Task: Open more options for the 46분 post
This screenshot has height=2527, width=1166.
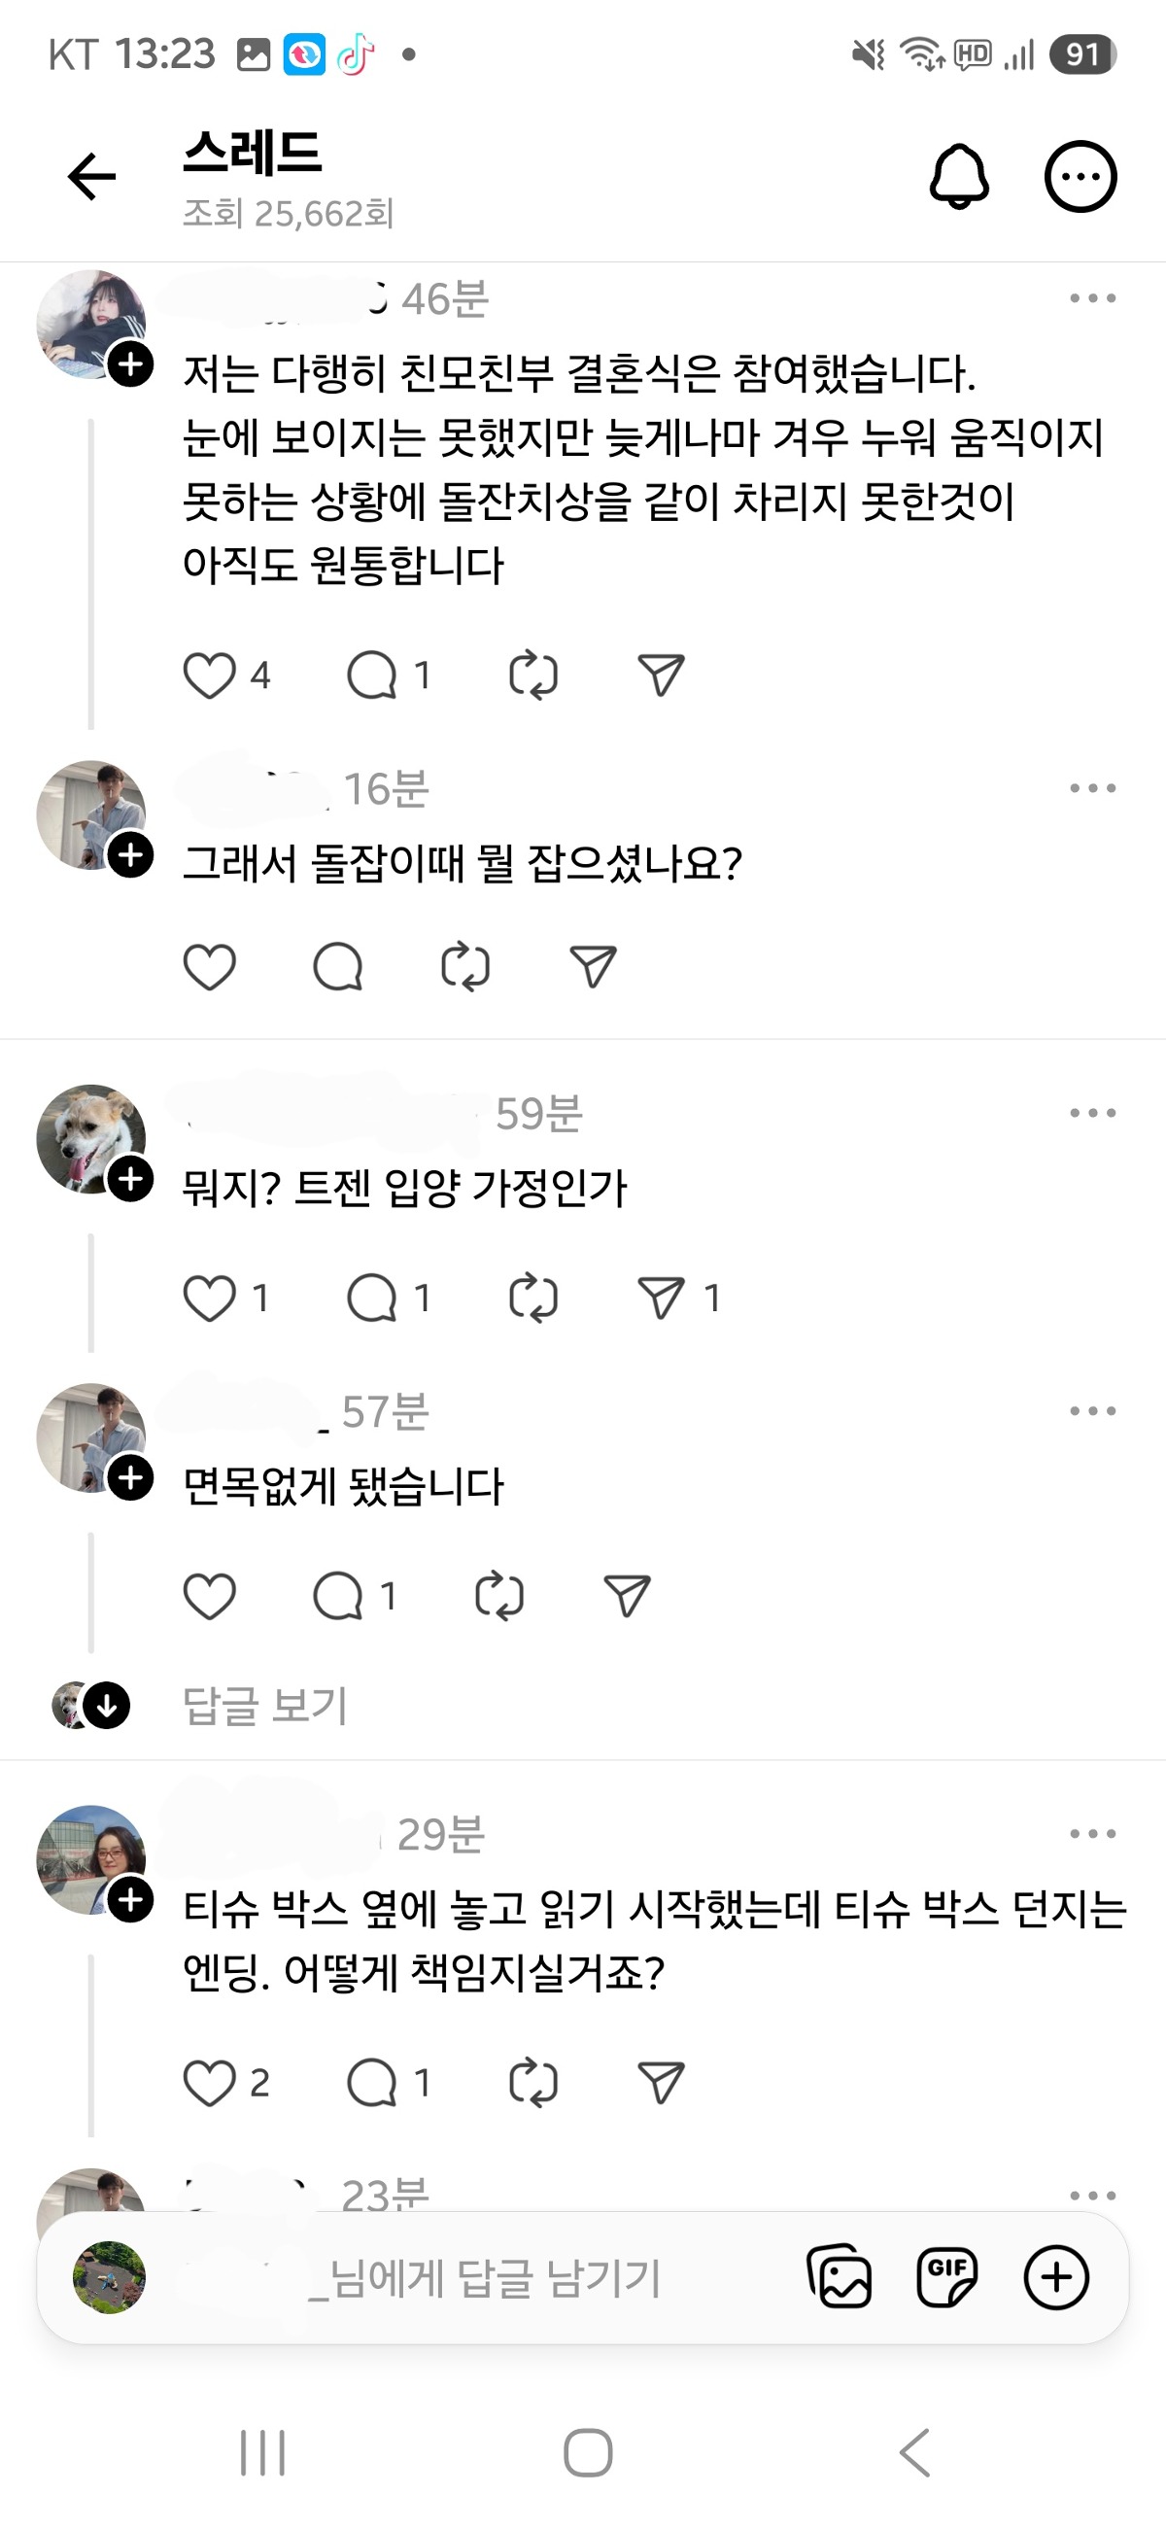Action: [x=1092, y=298]
